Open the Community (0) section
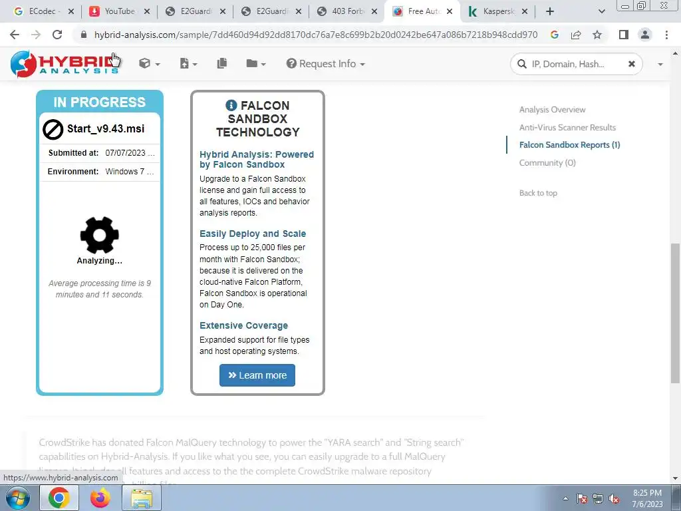This screenshot has width=681, height=511. click(x=547, y=162)
